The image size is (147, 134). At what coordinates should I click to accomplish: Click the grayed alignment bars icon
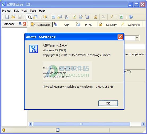pos(103,17)
